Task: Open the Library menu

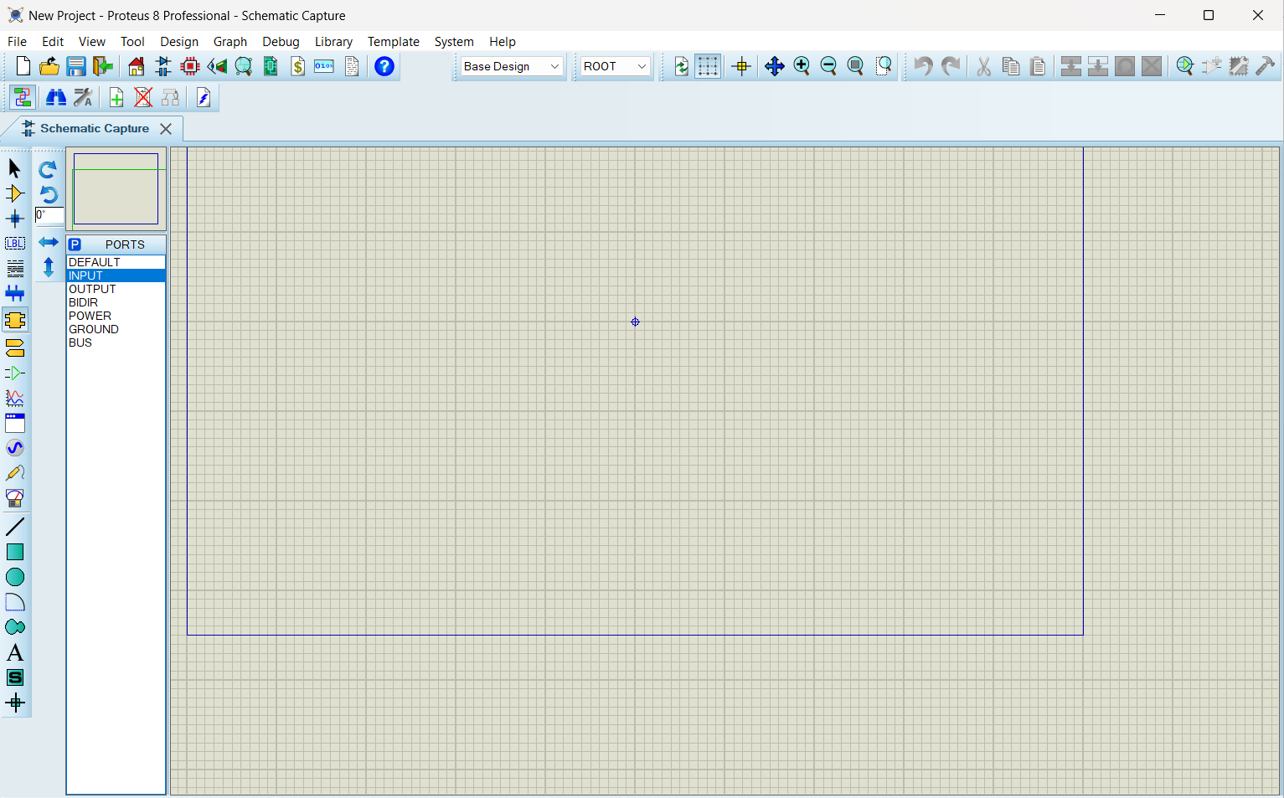Action: (333, 42)
